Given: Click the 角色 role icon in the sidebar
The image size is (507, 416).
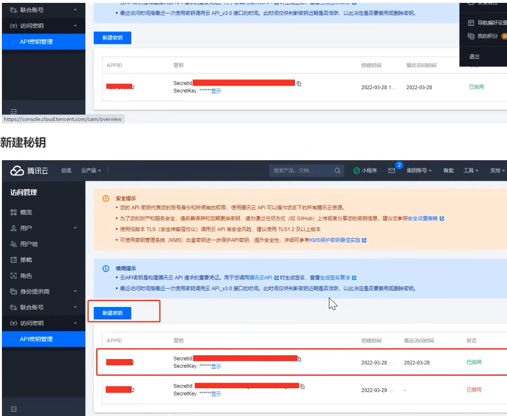Looking at the screenshot, I should 13,275.
